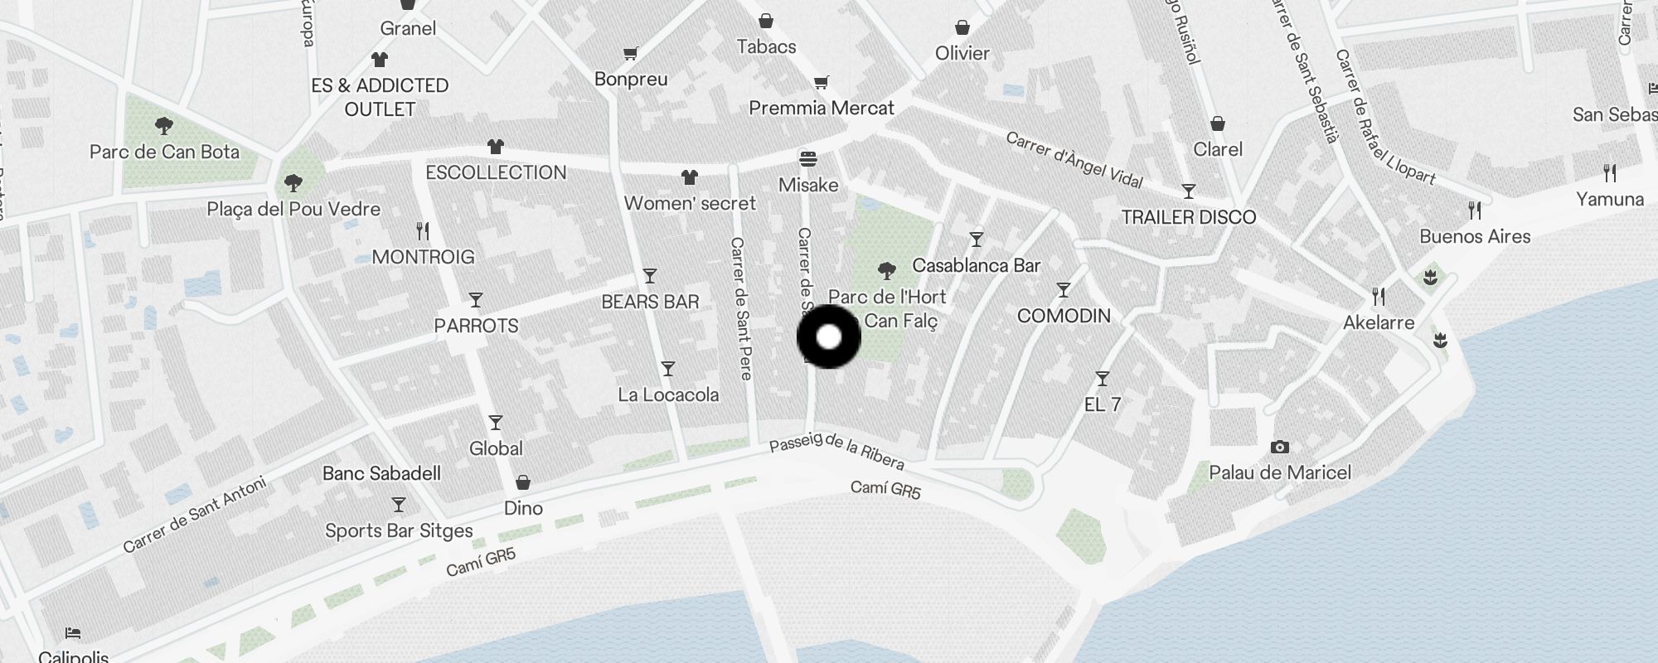Screen dimensions: 1658x663
Task: Click the Casablanca Bar cocktail icon
Action: click(x=977, y=240)
